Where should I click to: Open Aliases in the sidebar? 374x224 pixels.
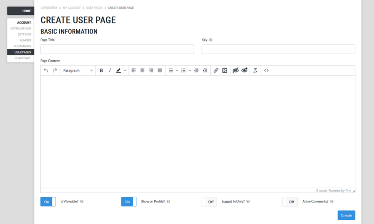click(25, 40)
